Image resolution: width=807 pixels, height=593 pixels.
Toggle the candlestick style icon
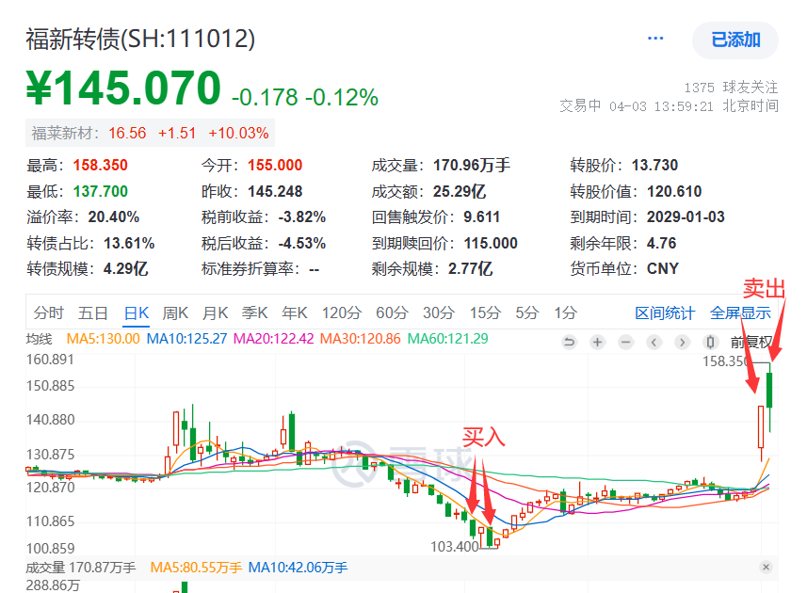pyautogui.click(x=710, y=342)
